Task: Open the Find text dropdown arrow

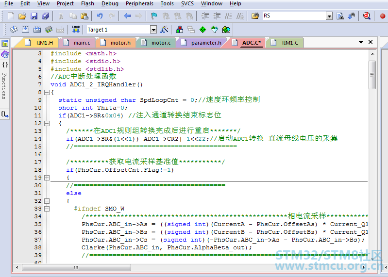Action: click(x=329, y=16)
